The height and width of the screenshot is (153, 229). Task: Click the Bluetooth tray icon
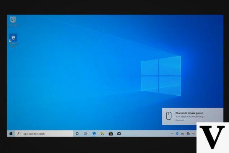point(177,133)
